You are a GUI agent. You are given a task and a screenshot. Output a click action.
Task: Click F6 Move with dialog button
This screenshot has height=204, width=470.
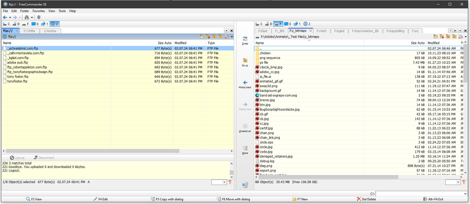pyautogui.click(x=234, y=199)
